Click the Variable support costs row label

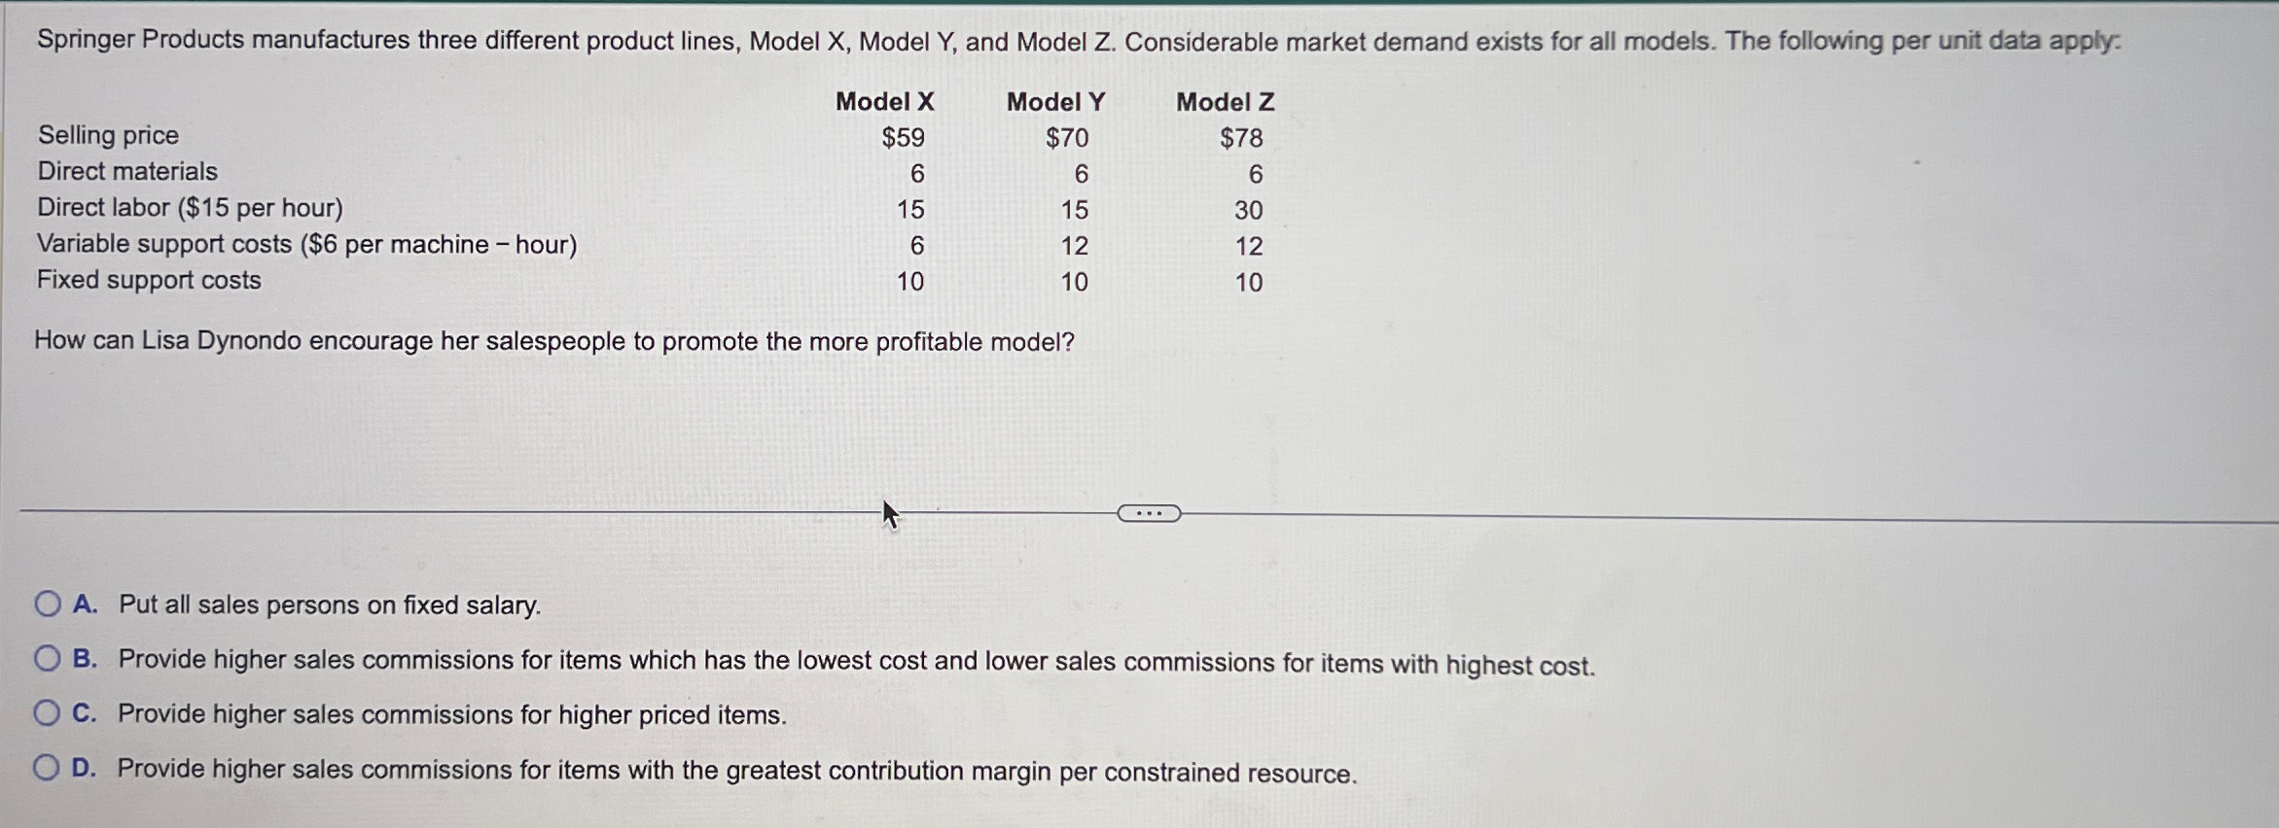pyautogui.click(x=306, y=244)
